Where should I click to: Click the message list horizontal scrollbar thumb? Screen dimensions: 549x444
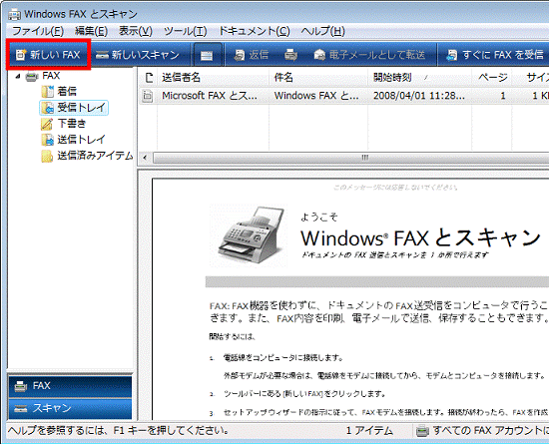point(350,158)
